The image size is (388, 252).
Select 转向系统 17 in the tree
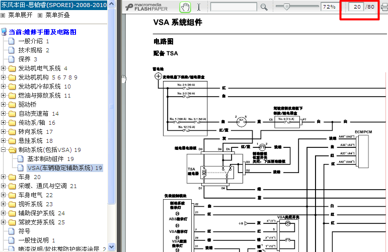click(x=35, y=132)
